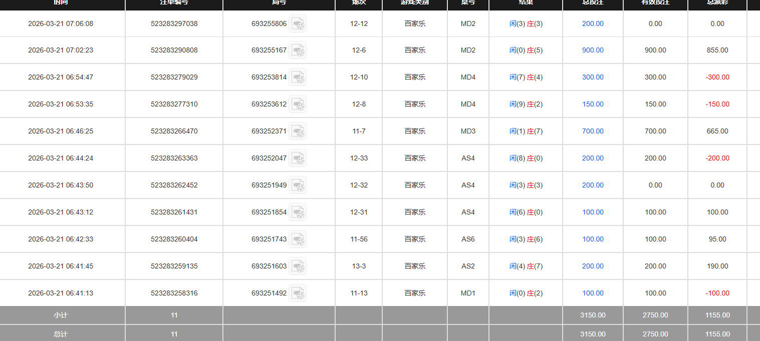Image resolution: width=760 pixels, height=341 pixels.
Task: Open replay icon for round 693251854
Action: [298, 212]
